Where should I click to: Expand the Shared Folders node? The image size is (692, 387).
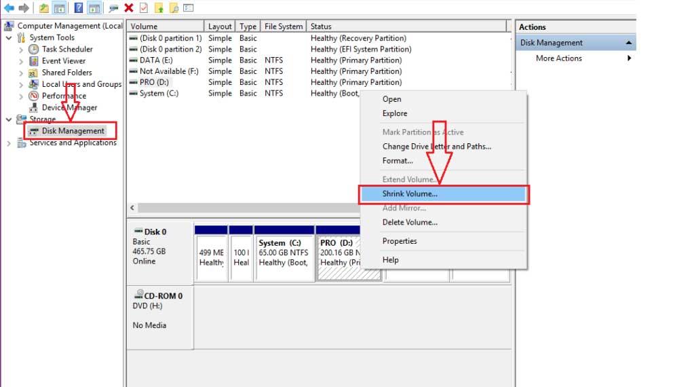pos(21,73)
